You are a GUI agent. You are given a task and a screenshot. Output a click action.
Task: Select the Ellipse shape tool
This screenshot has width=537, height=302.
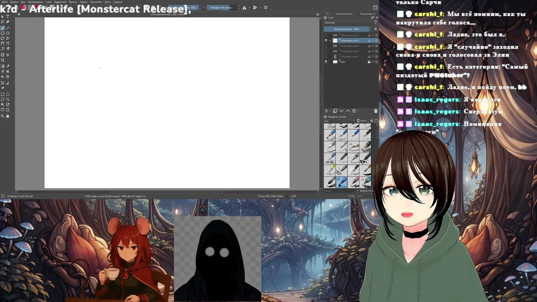[8, 33]
